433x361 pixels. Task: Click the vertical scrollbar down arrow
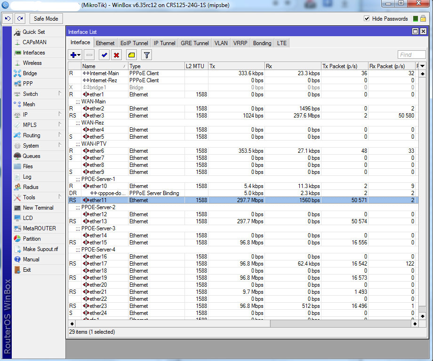tap(422, 316)
